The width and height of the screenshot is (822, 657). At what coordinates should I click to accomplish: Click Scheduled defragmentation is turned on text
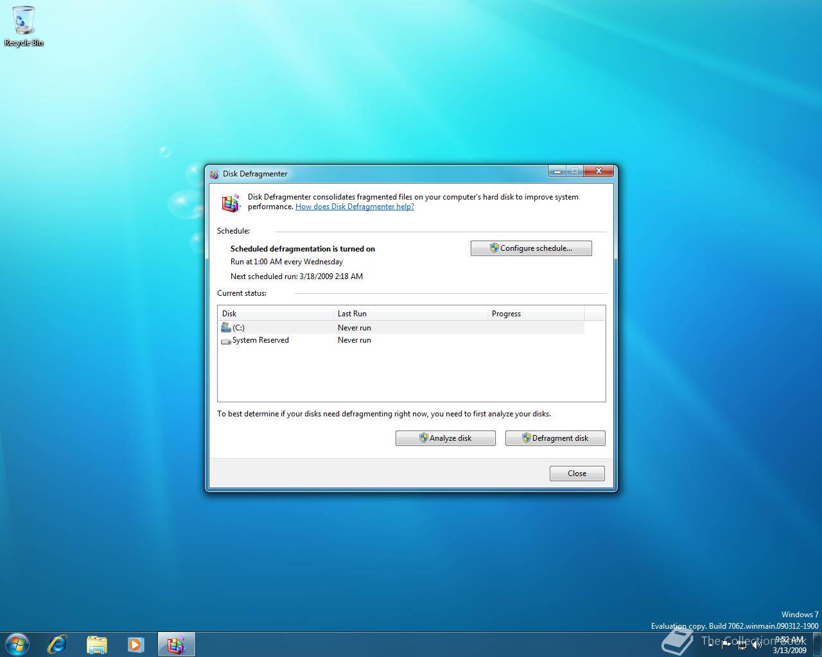coord(302,249)
